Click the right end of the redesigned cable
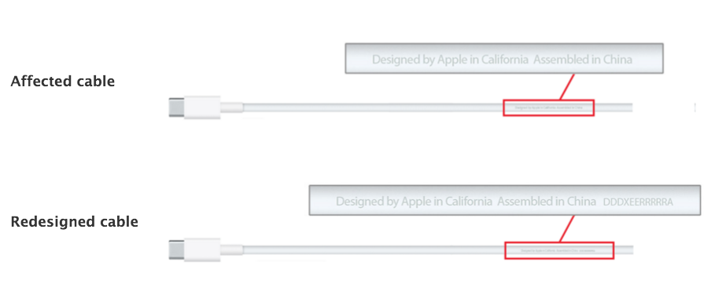715x291 pixels. coord(629,249)
